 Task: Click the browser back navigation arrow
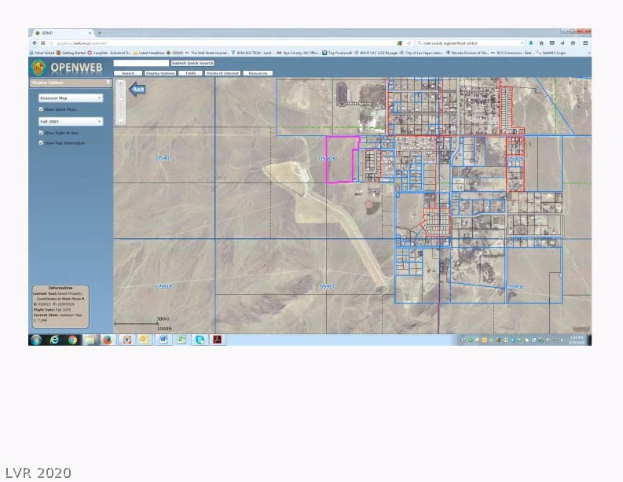click(35, 43)
